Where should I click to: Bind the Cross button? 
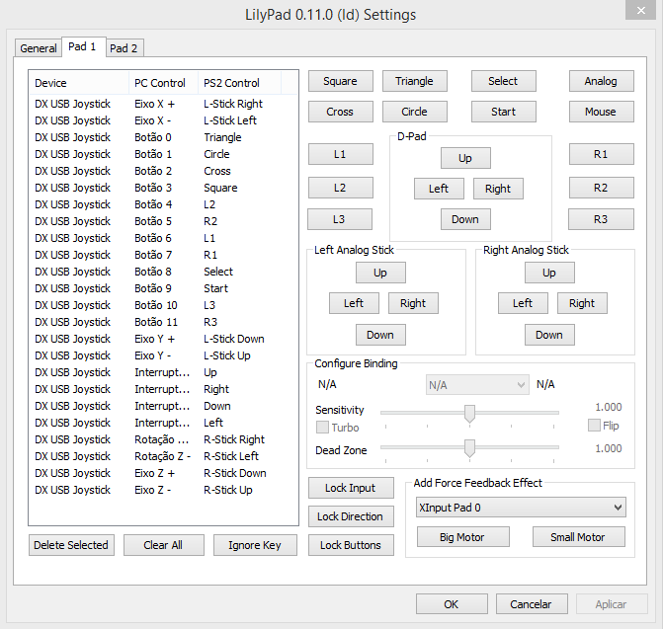340,112
